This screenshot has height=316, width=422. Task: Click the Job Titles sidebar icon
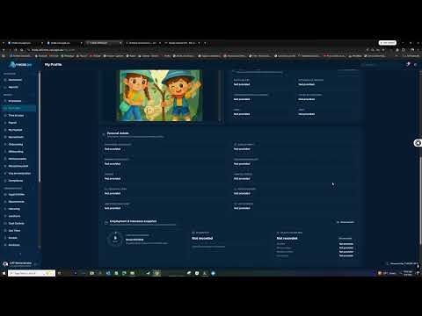click(5, 231)
